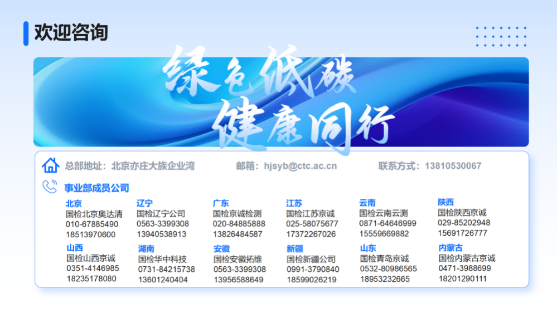Select company name 国检内蒙古京诚
The image size is (557, 313).
(467, 258)
